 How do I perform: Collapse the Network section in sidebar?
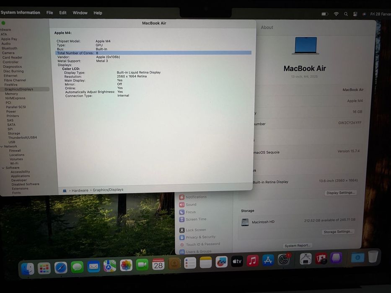point(2,146)
